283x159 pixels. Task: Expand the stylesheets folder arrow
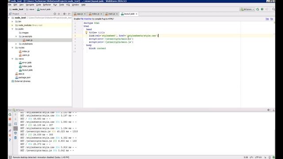pyautogui.click(x=16, y=44)
